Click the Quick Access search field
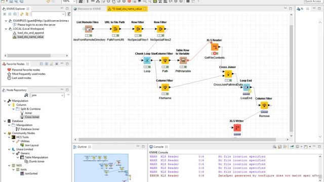This screenshot has height=182, width=324. [313, 2]
